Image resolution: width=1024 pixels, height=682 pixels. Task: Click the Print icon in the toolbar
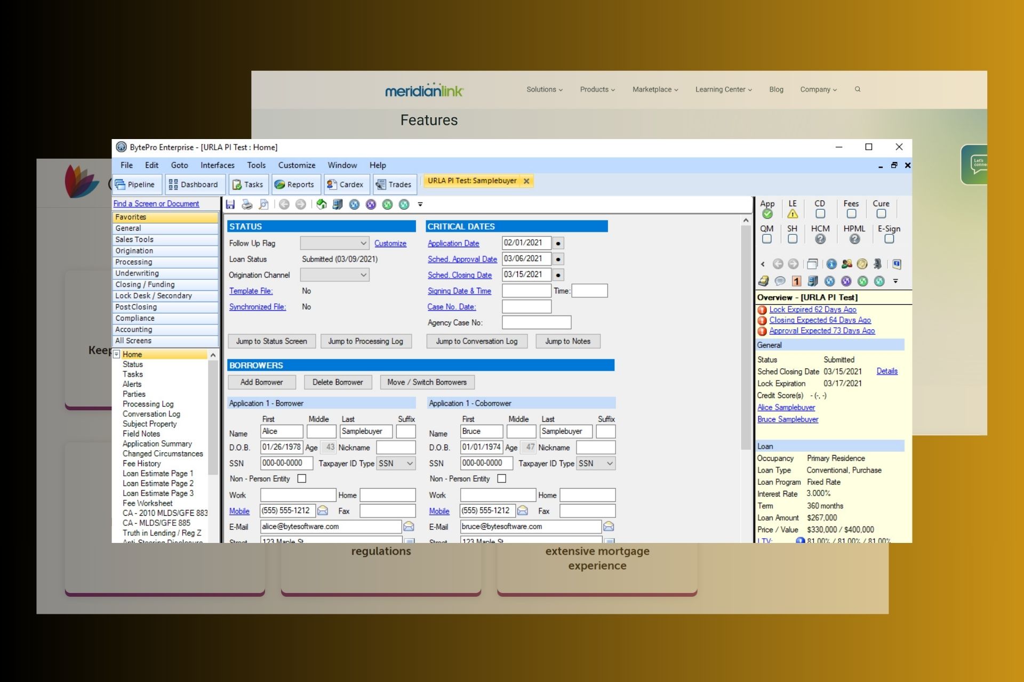[246, 204]
